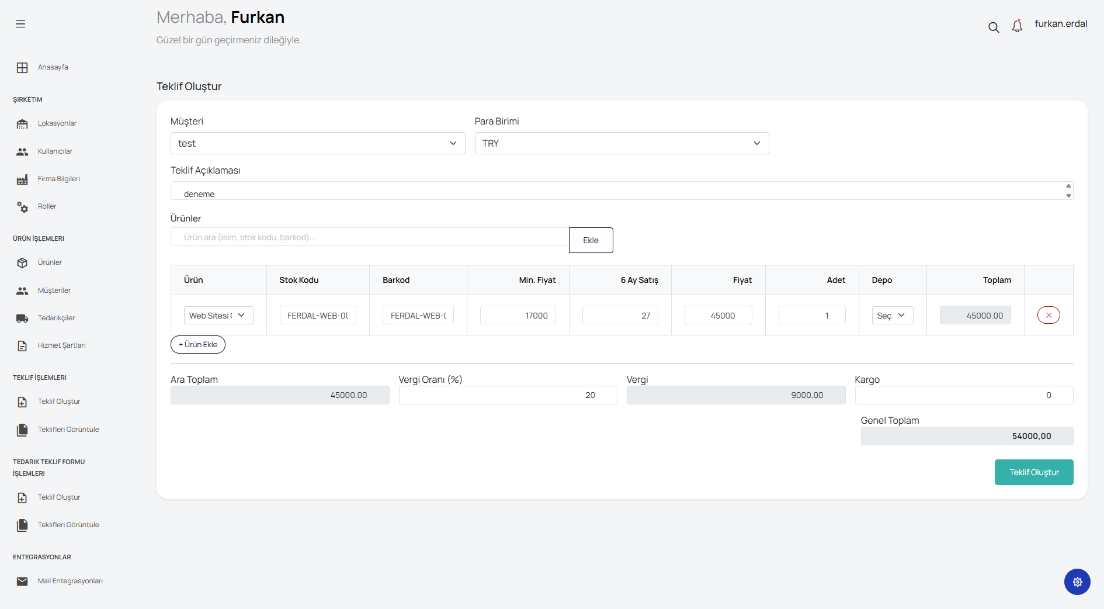Open the Para Birimi TRY dropdown
Image resolution: width=1104 pixels, height=609 pixels.
[x=622, y=143]
